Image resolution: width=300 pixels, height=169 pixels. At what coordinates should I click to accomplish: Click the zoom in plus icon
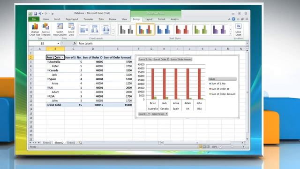pyautogui.click(x=243, y=147)
